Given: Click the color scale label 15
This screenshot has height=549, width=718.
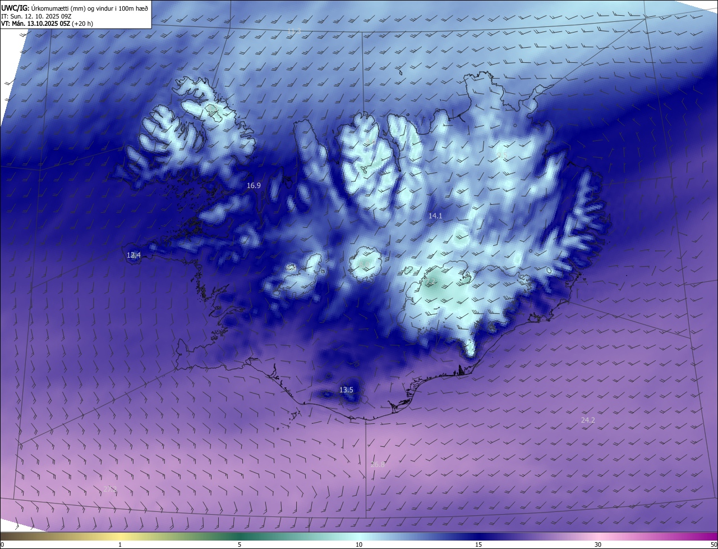Looking at the screenshot, I should coord(478,545).
